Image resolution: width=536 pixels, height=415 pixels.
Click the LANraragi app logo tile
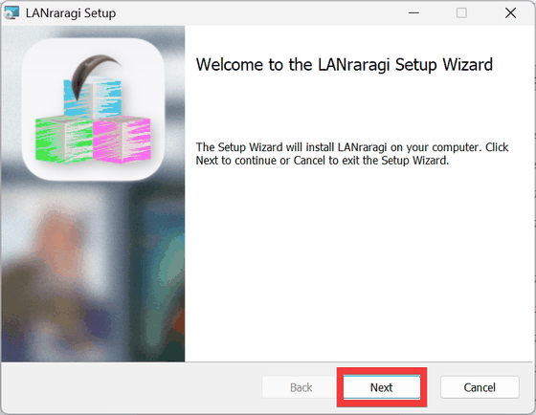coord(93,109)
